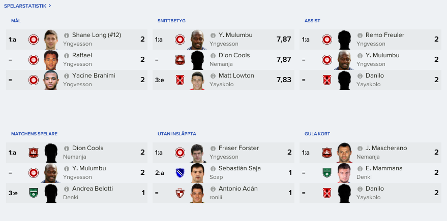Viewport: 447px width, 221px height.
Task: Open the Utan Insläppta heading
Action: pyautogui.click(x=177, y=134)
